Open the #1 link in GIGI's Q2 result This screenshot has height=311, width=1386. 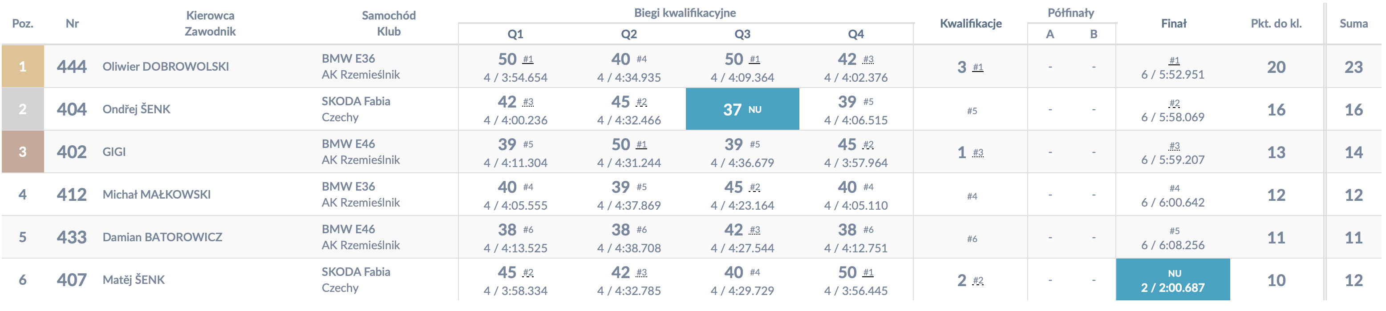[x=641, y=144]
